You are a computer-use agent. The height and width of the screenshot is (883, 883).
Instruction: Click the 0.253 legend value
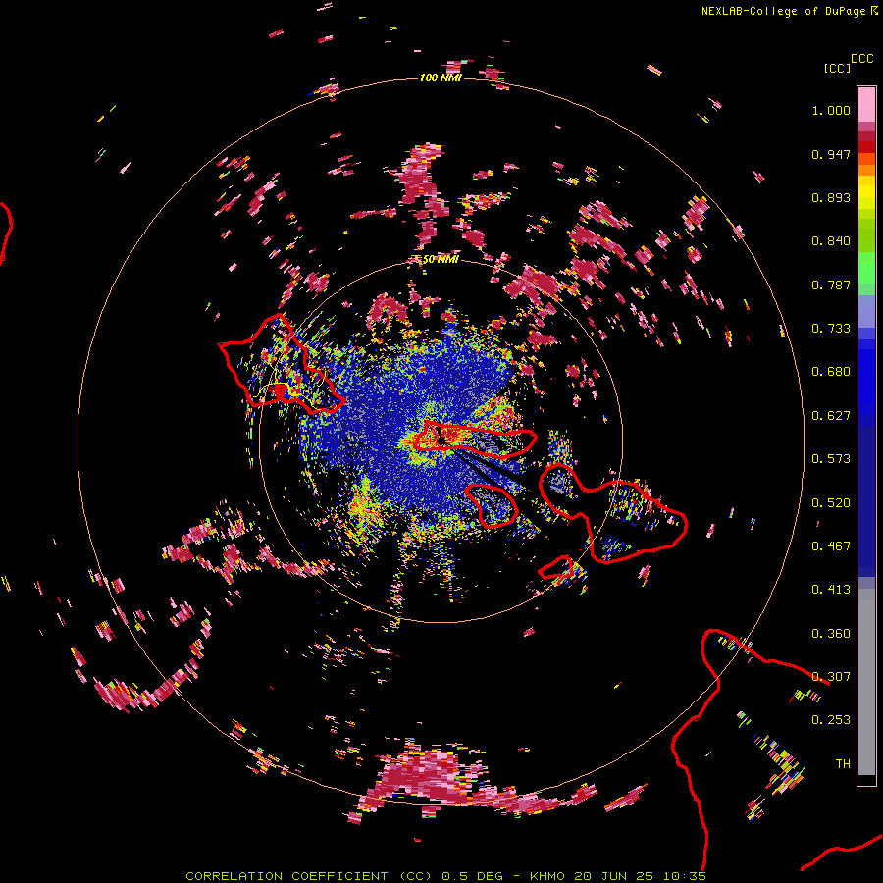(831, 720)
